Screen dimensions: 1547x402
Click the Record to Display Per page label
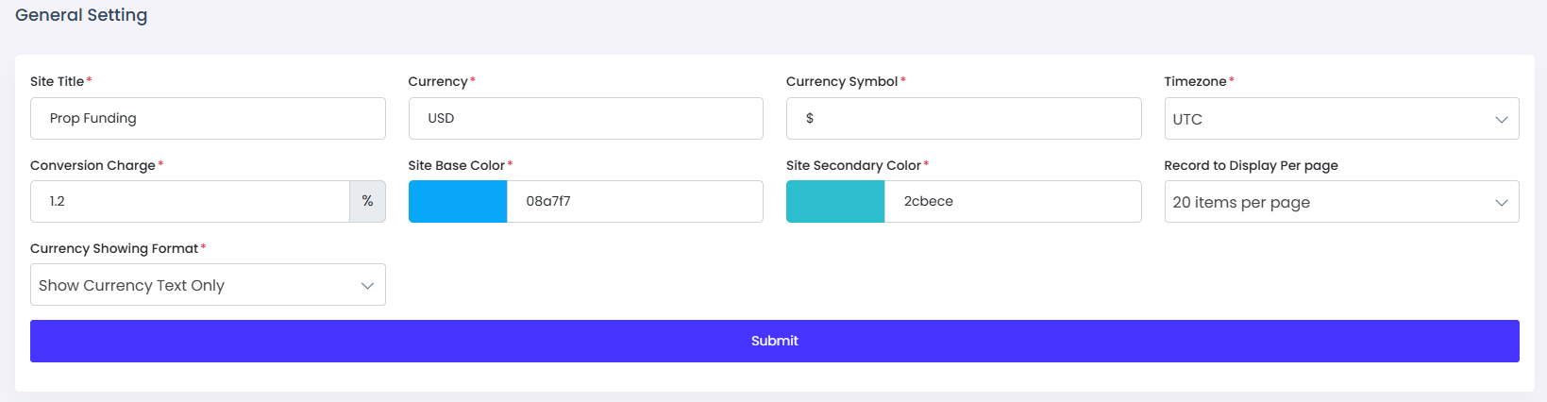click(x=1250, y=165)
